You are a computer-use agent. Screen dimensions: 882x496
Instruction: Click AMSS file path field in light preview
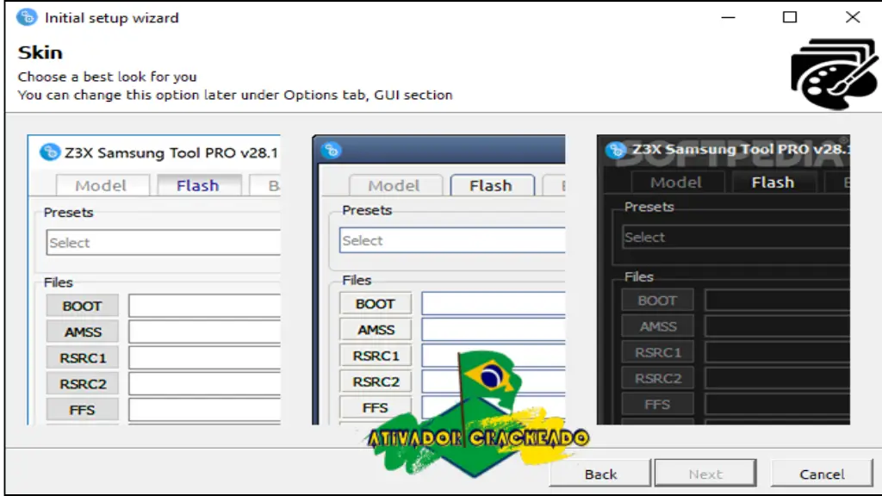[204, 332]
